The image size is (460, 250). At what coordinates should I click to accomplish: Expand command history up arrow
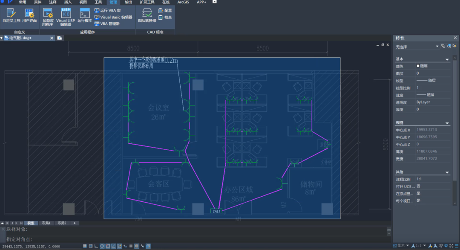coord(389,230)
